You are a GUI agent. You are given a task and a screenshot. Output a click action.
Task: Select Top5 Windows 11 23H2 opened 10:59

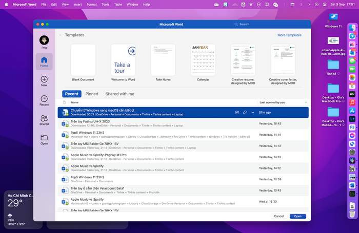coord(183,179)
